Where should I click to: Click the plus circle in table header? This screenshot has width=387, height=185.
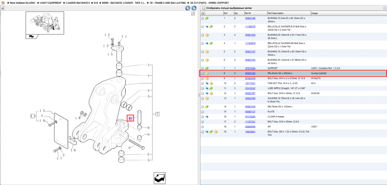click(x=203, y=13)
